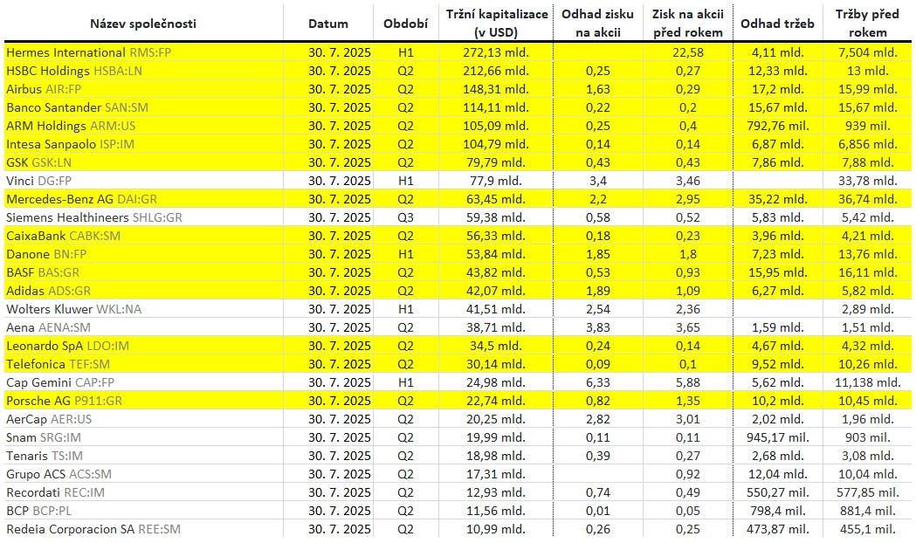Select the BASF BAS:GR company cell
The width and height of the screenshot is (916, 543).
click(x=144, y=272)
